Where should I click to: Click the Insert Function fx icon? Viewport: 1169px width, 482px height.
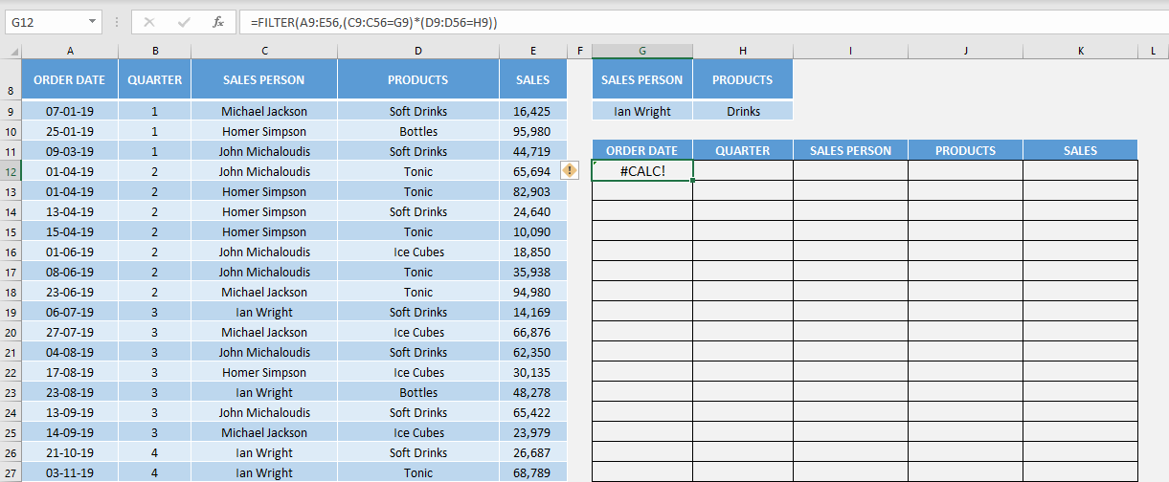218,21
